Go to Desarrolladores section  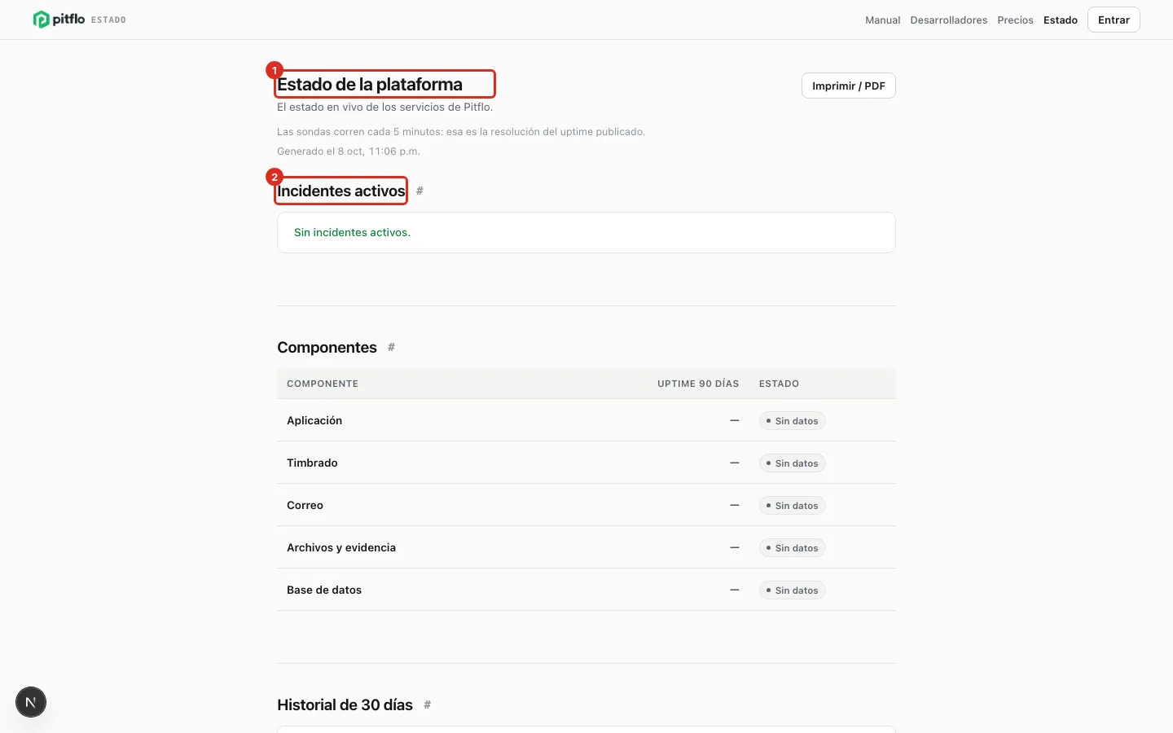pos(948,20)
